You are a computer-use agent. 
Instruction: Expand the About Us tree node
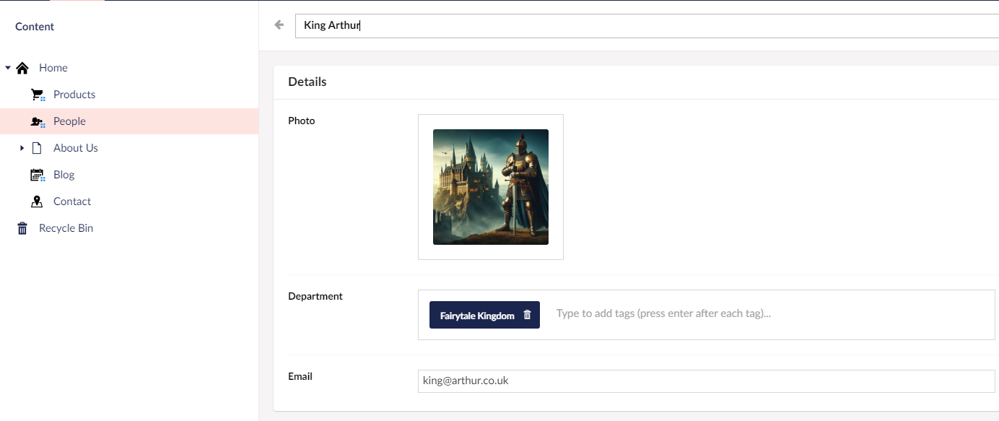(x=22, y=148)
